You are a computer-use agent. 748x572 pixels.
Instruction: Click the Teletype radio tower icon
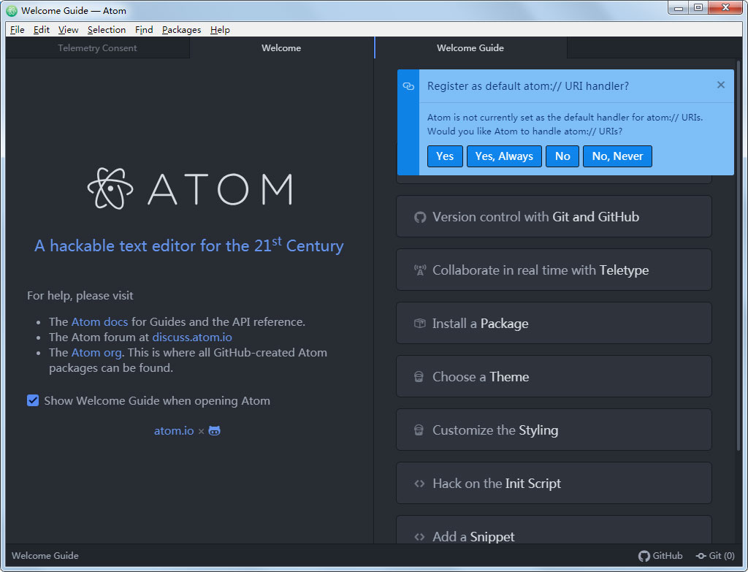click(x=420, y=270)
